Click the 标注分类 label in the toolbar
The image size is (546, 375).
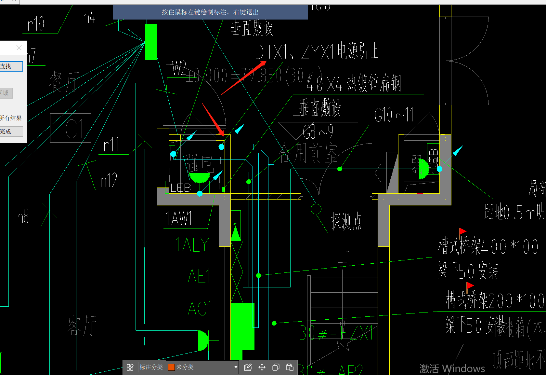coord(151,367)
